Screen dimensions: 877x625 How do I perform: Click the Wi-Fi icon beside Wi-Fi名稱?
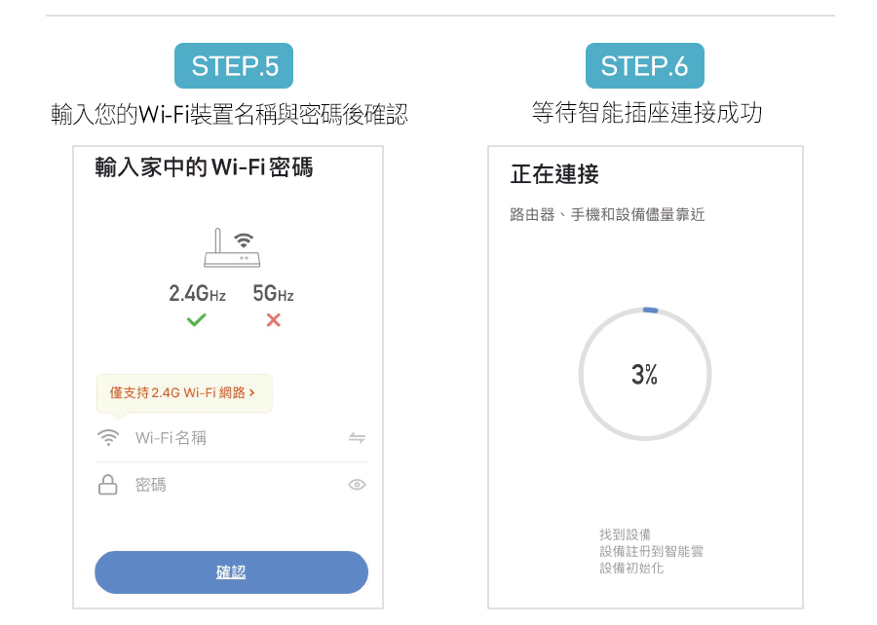(x=108, y=437)
